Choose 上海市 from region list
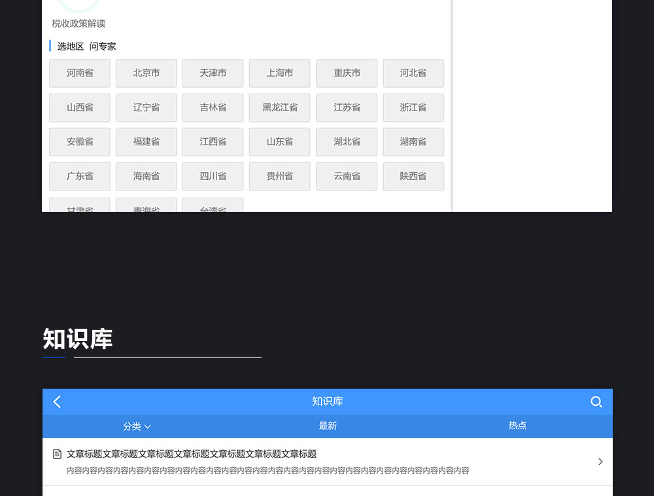654x496 pixels. (x=280, y=73)
